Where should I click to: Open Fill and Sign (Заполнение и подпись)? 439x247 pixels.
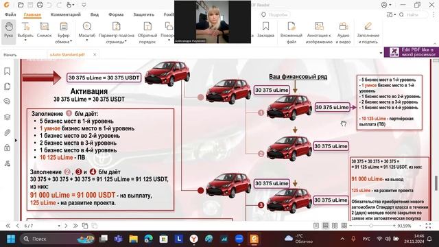(368, 32)
